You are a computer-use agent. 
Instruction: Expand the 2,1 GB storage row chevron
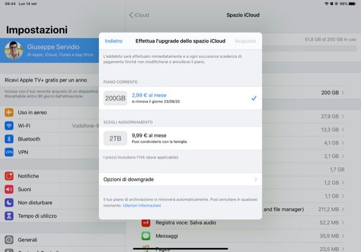tap(343, 156)
